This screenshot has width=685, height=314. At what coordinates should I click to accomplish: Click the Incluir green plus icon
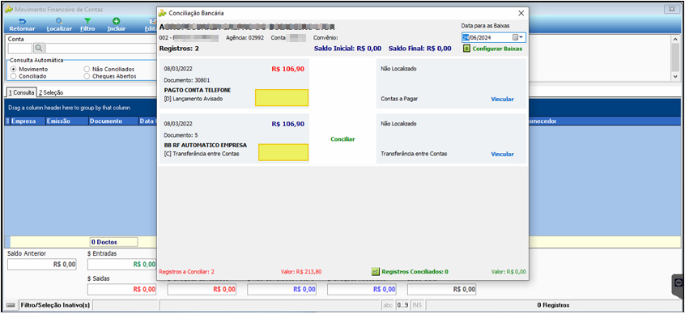[117, 21]
